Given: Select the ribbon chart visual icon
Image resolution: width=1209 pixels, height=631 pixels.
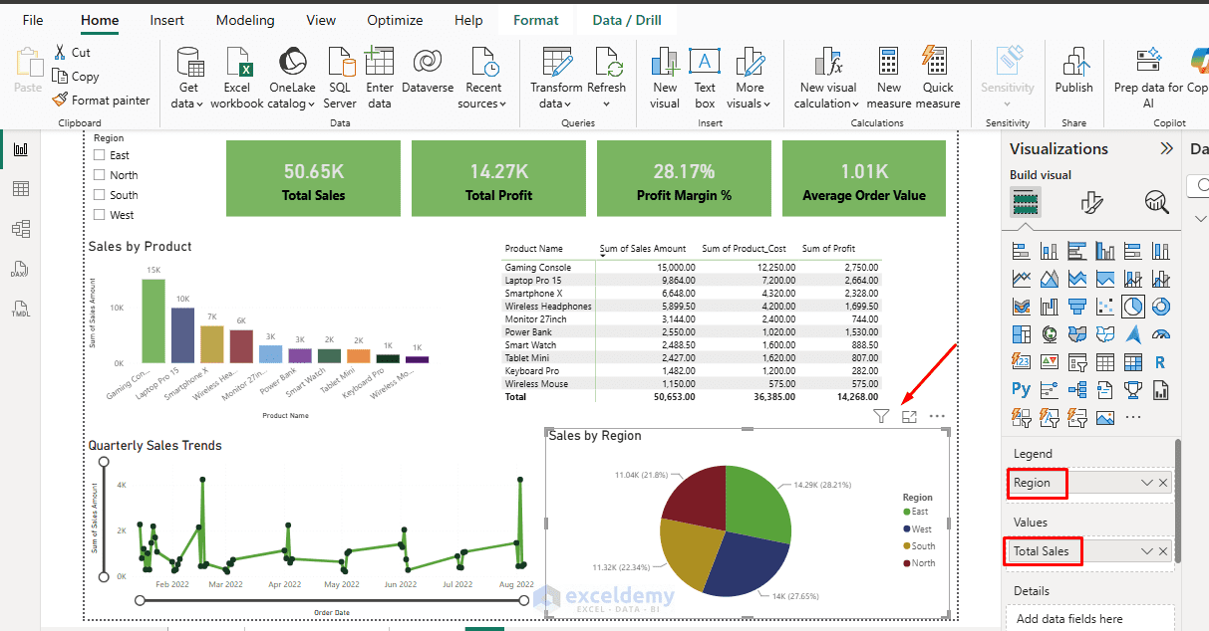Looking at the screenshot, I should pyautogui.click(x=1022, y=307).
